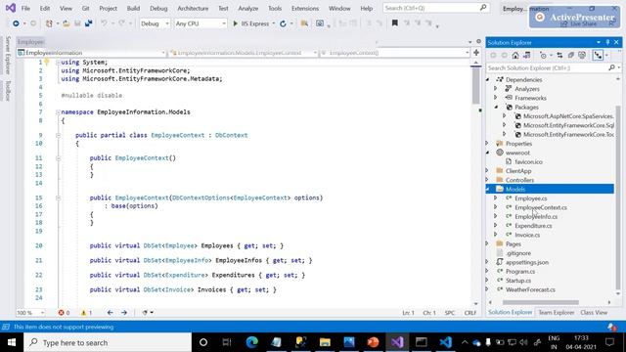The width and height of the screenshot is (626, 352).
Task: Click the quick actions lightbulb on line 1
Action: pyautogui.click(x=47, y=62)
